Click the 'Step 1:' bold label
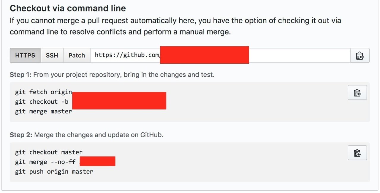380x193 pixels. pyautogui.click(x=20, y=75)
